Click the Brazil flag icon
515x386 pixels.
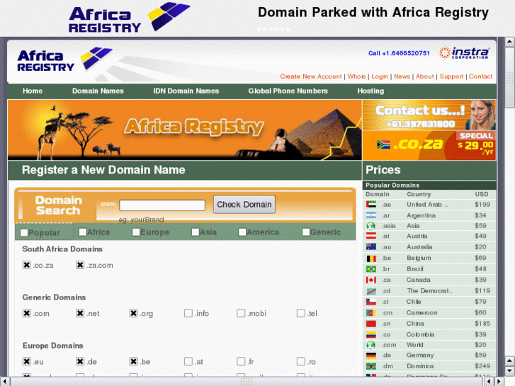pos(371,269)
